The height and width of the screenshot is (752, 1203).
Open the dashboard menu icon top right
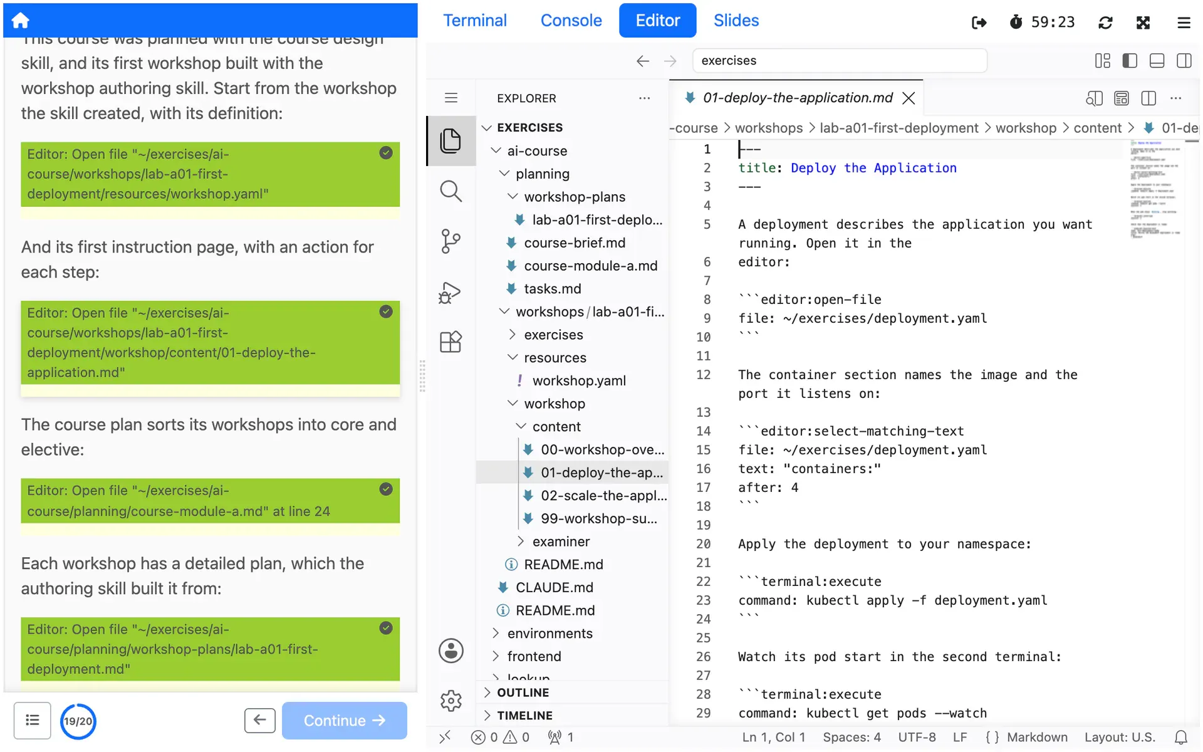click(x=1184, y=23)
